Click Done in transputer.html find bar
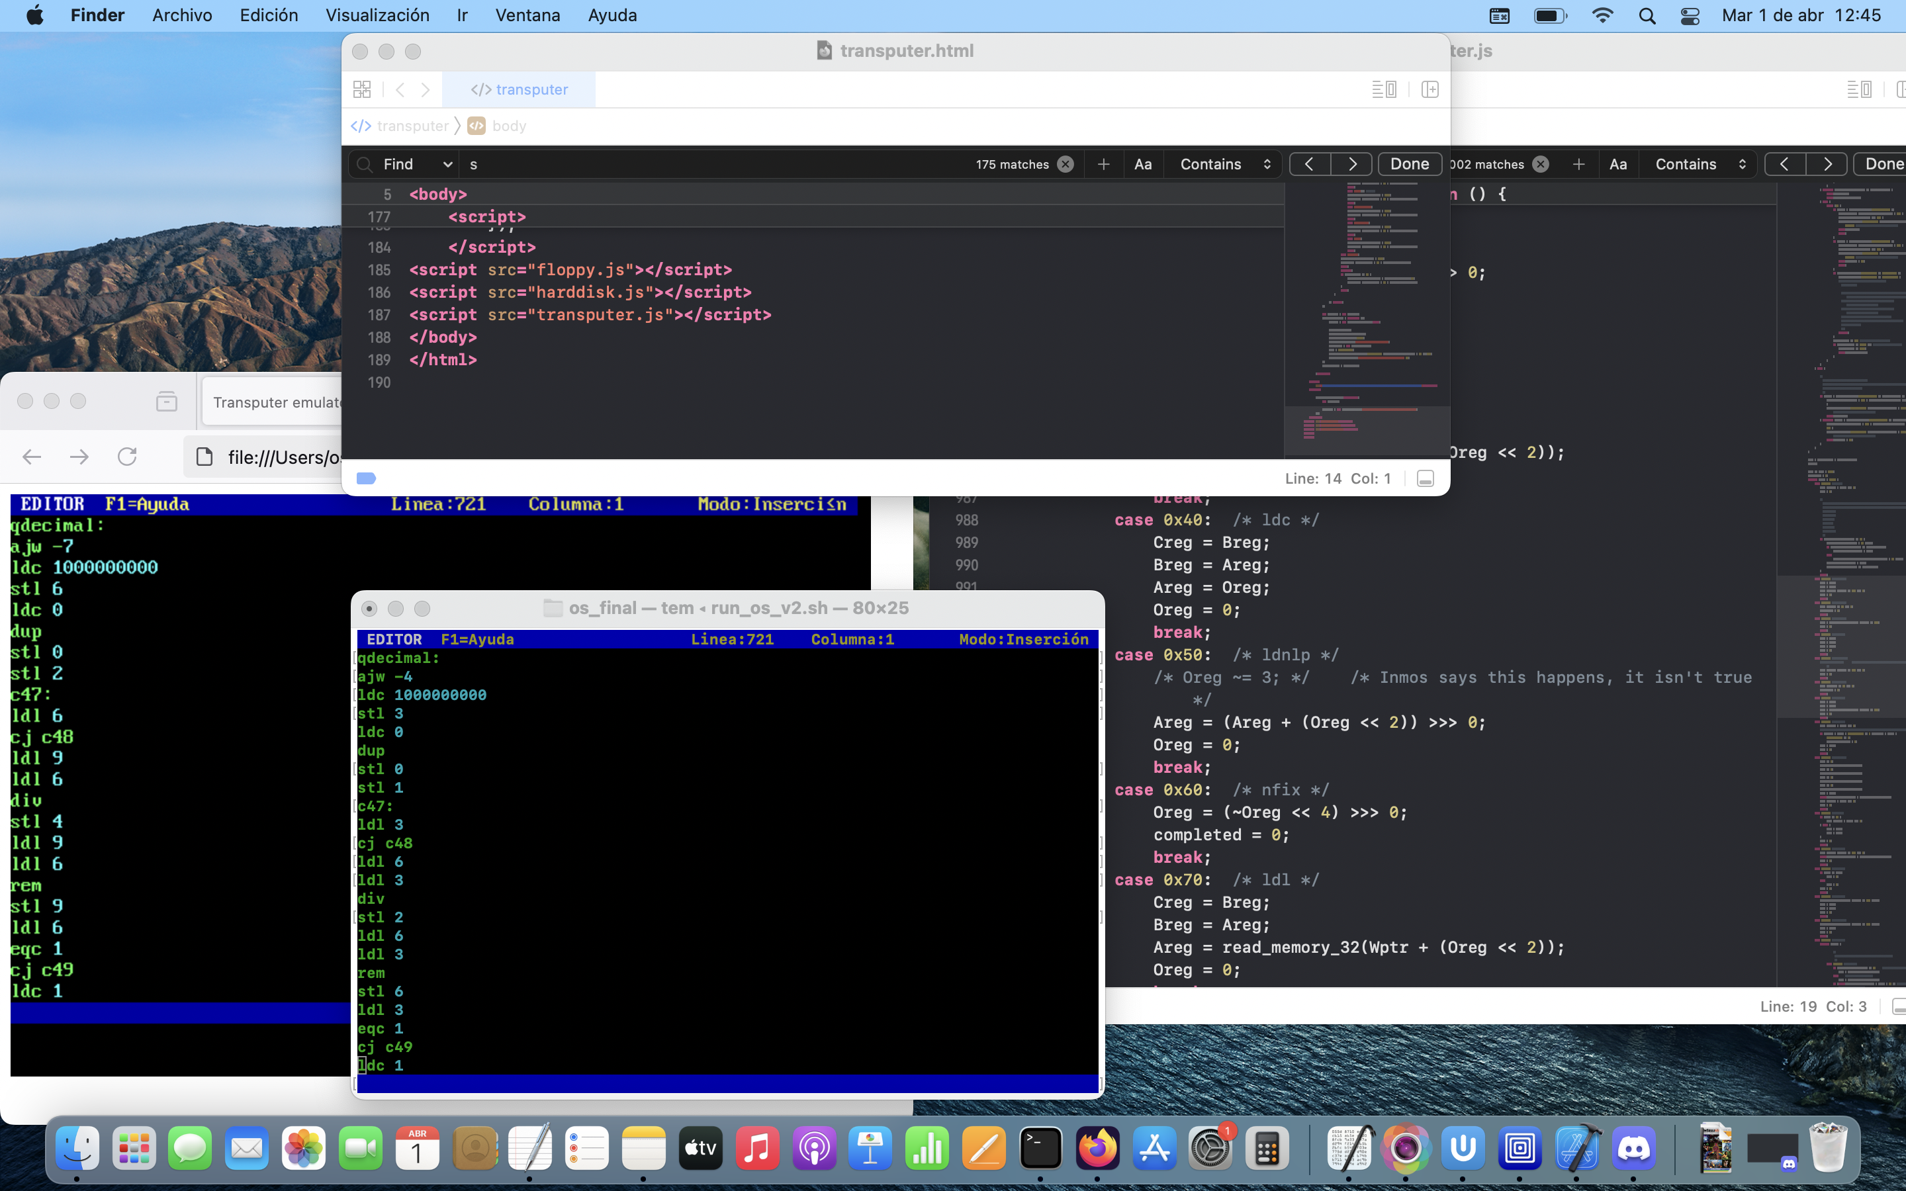Screen dimensions: 1906x1191 1409,164
